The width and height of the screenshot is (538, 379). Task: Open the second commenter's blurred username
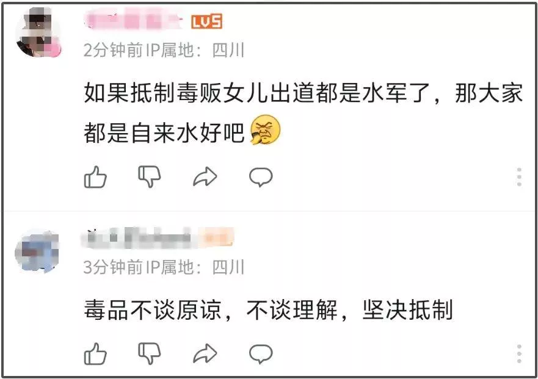[x=137, y=237]
